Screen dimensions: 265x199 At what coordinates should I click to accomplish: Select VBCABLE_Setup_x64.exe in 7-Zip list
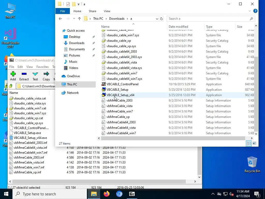pyautogui.click(x=30, y=138)
